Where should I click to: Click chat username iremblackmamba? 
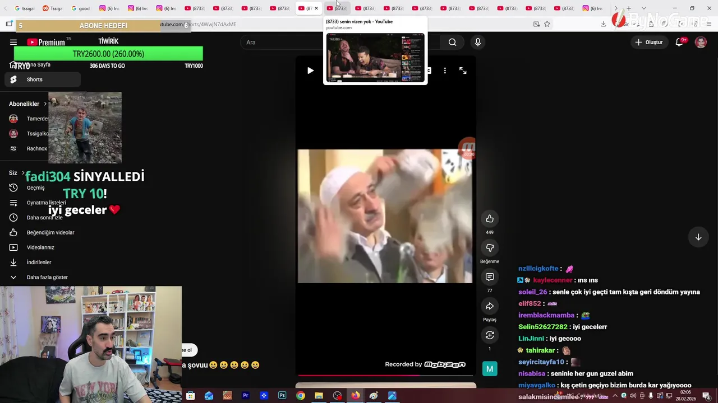(546, 315)
